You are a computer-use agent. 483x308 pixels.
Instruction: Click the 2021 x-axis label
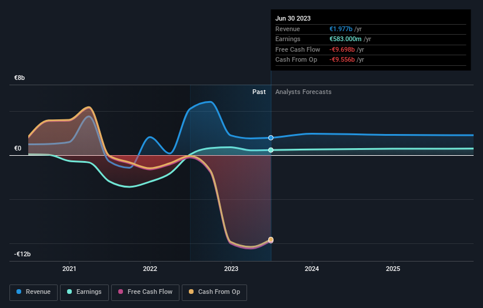tap(69, 269)
